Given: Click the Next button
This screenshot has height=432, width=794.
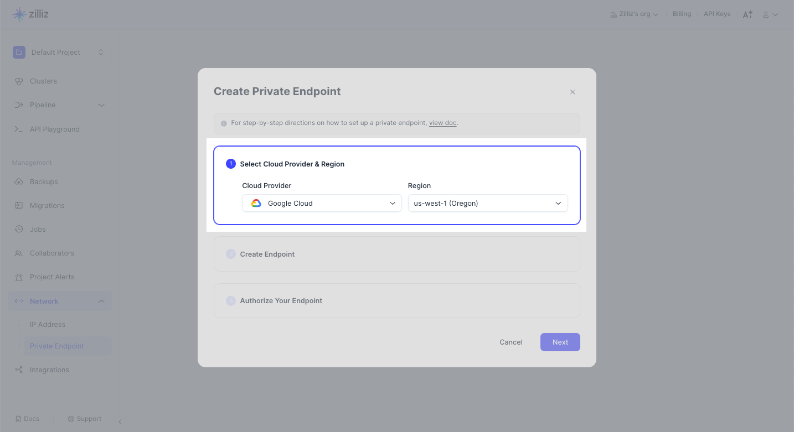Looking at the screenshot, I should (x=560, y=342).
